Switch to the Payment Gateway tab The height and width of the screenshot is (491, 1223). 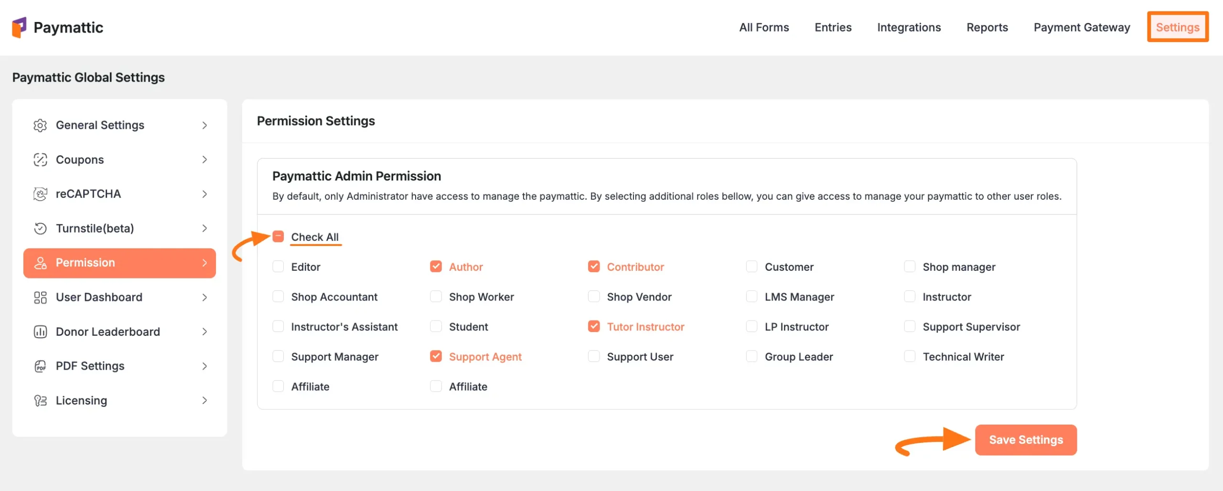[1082, 27]
